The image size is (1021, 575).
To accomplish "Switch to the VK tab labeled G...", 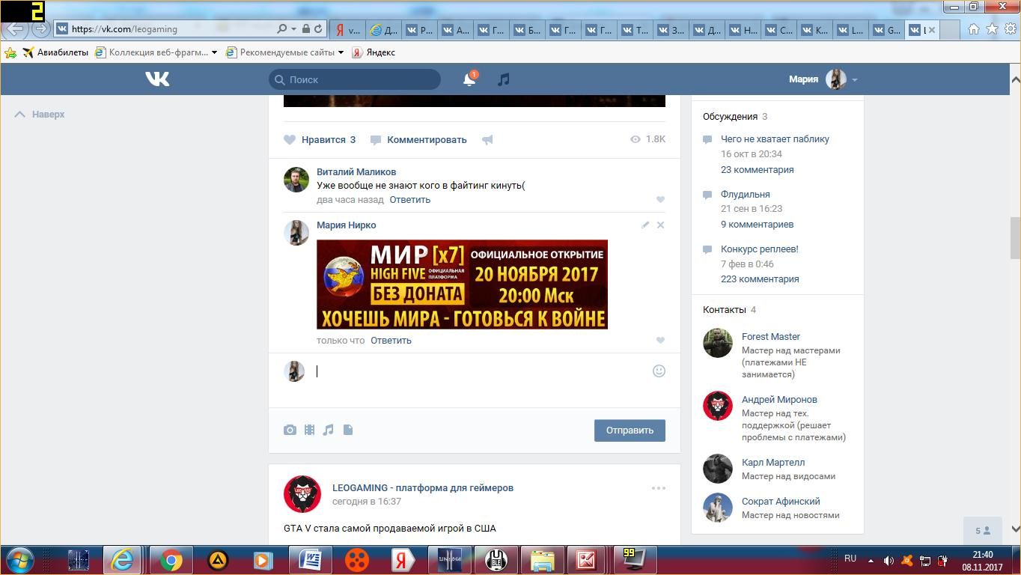I will click(x=887, y=30).
